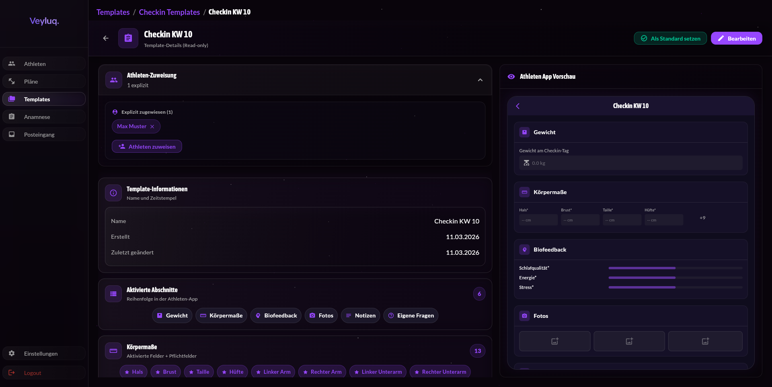
Task: Adjust the Schlafqualität slider
Action: (x=675, y=268)
